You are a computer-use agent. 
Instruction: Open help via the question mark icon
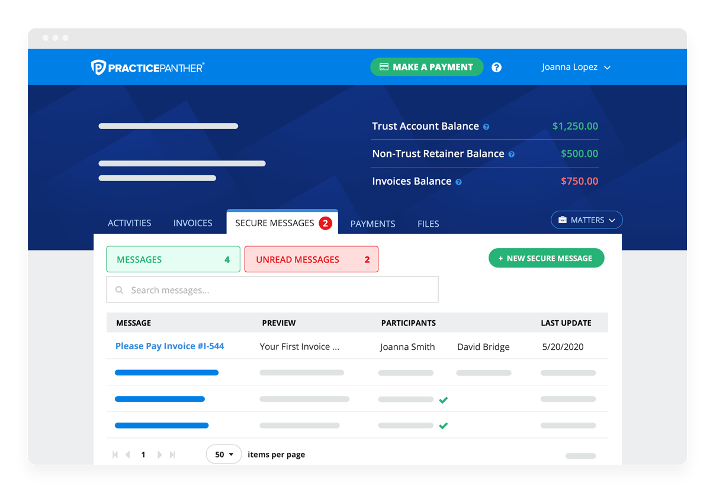(496, 67)
